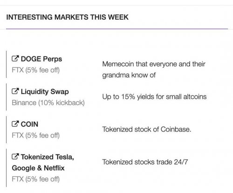Click FTX (5% fee off) under Netflix
Screen dimensions: 233x193
tap(36, 179)
